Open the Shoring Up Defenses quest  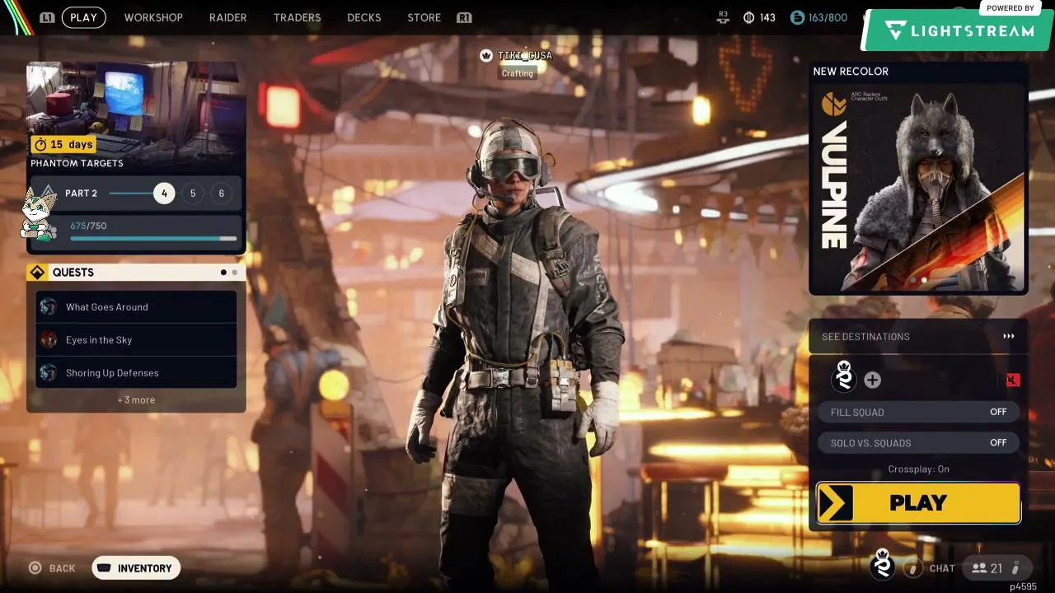pyautogui.click(x=136, y=373)
